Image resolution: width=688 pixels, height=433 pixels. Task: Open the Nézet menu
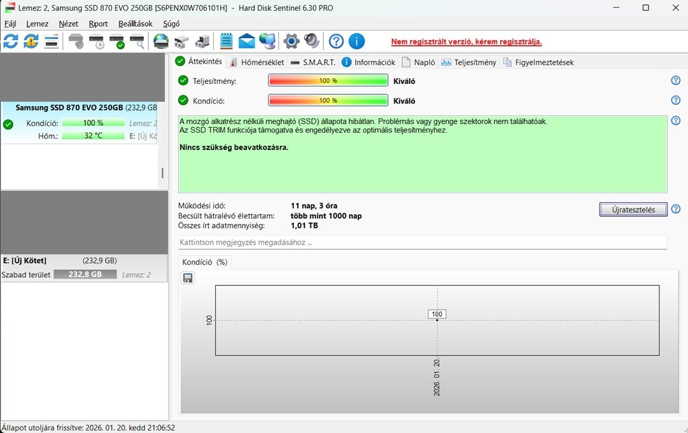(69, 24)
